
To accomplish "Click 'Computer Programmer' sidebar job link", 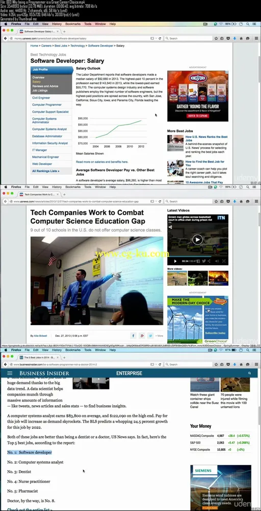I will pos(47,105).
